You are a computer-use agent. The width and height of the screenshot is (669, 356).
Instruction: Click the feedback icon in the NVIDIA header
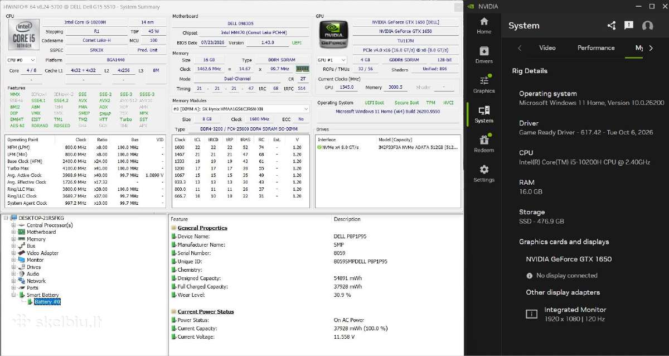tap(629, 26)
